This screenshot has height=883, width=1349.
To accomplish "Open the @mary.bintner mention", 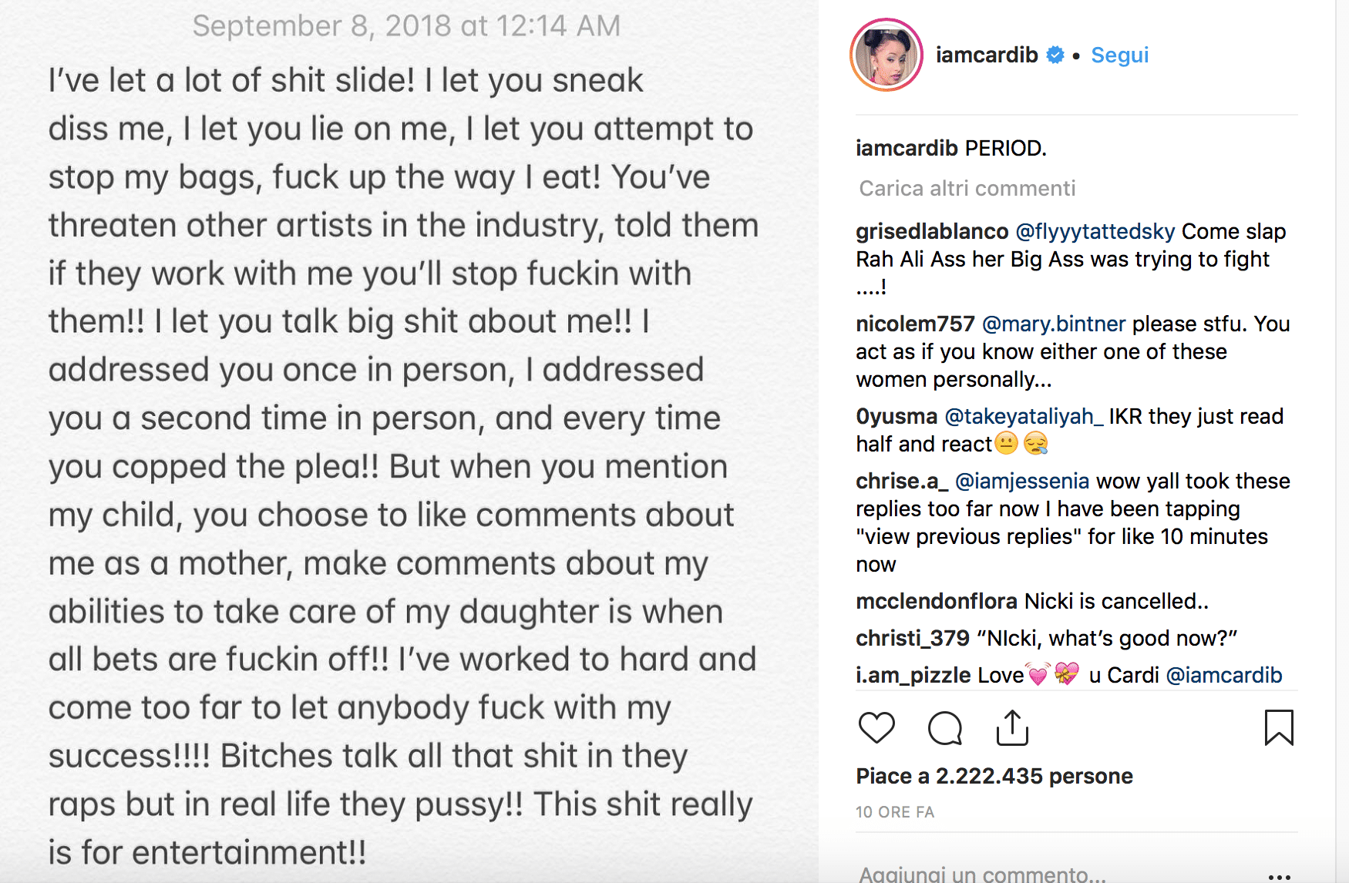I will 1054,324.
